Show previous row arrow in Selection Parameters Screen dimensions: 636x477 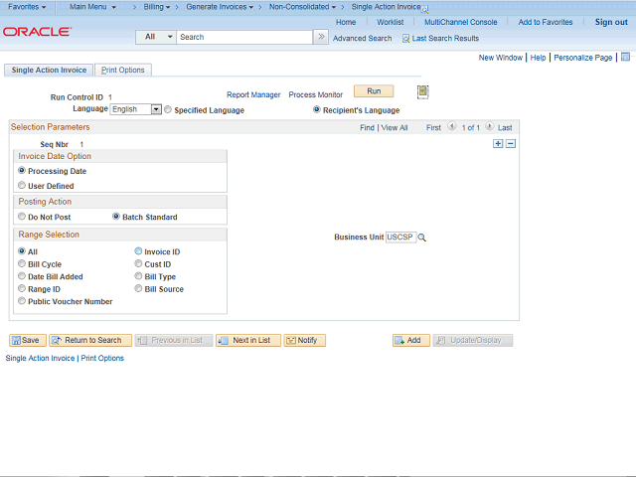pos(451,126)
